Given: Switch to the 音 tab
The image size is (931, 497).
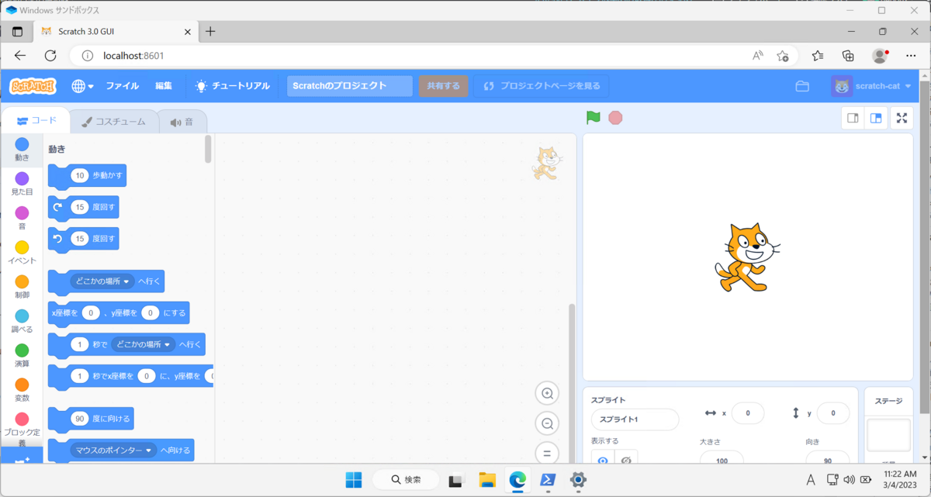Looking at the screenshot, I should (182, 122).
